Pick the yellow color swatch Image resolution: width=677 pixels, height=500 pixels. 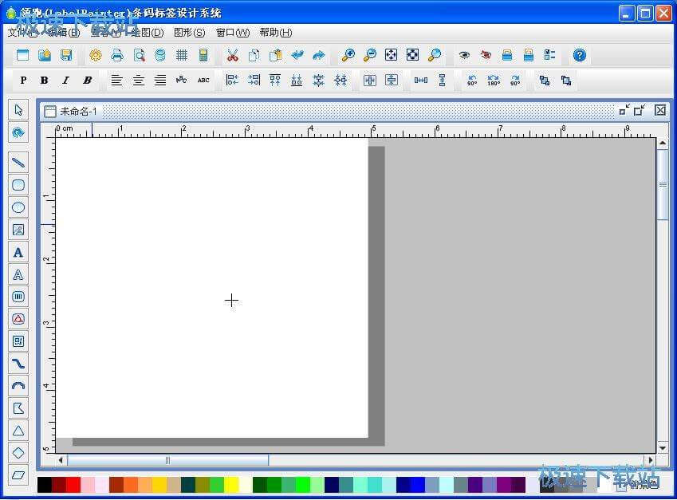[231, 485]
